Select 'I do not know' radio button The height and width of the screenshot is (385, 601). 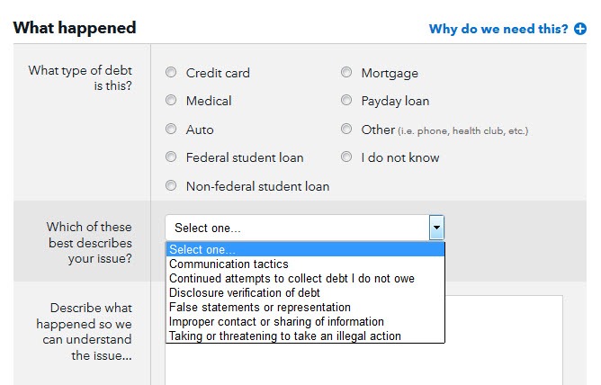(346, 157)
